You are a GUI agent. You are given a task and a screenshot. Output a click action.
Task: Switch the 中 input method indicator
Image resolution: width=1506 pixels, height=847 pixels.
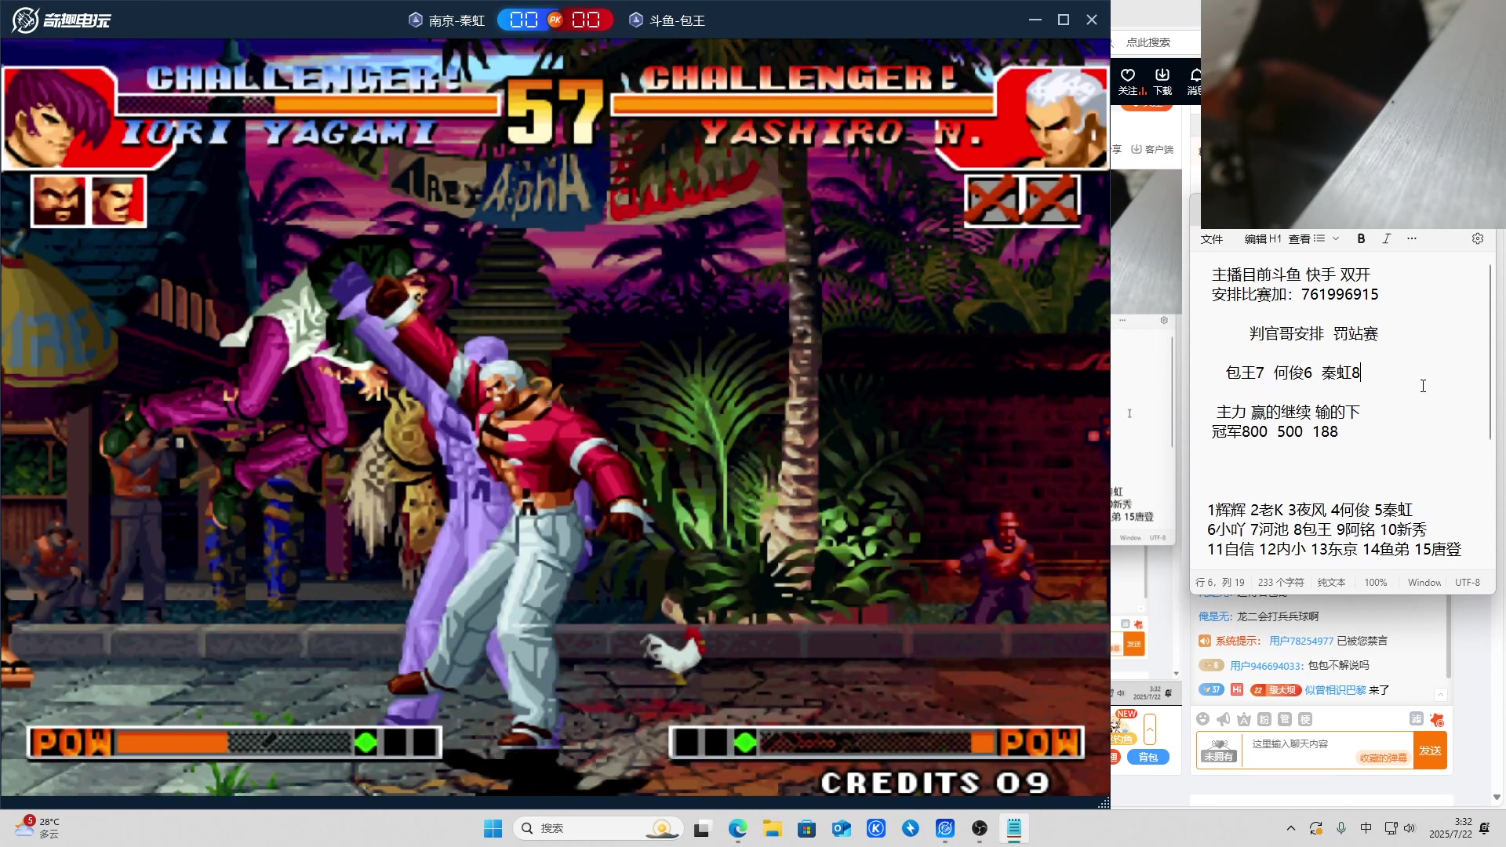click(x=1366, y=828)
